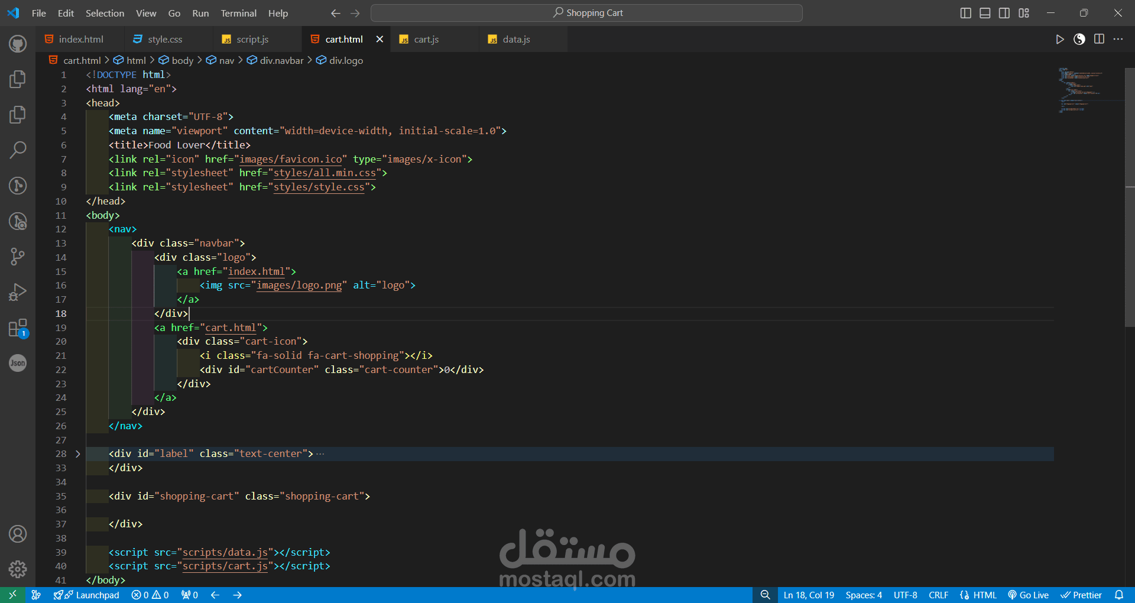Screen dimensions: 1135x603
Task: Follow the scripts/cart.js link in code
Action: pos(225,566)
